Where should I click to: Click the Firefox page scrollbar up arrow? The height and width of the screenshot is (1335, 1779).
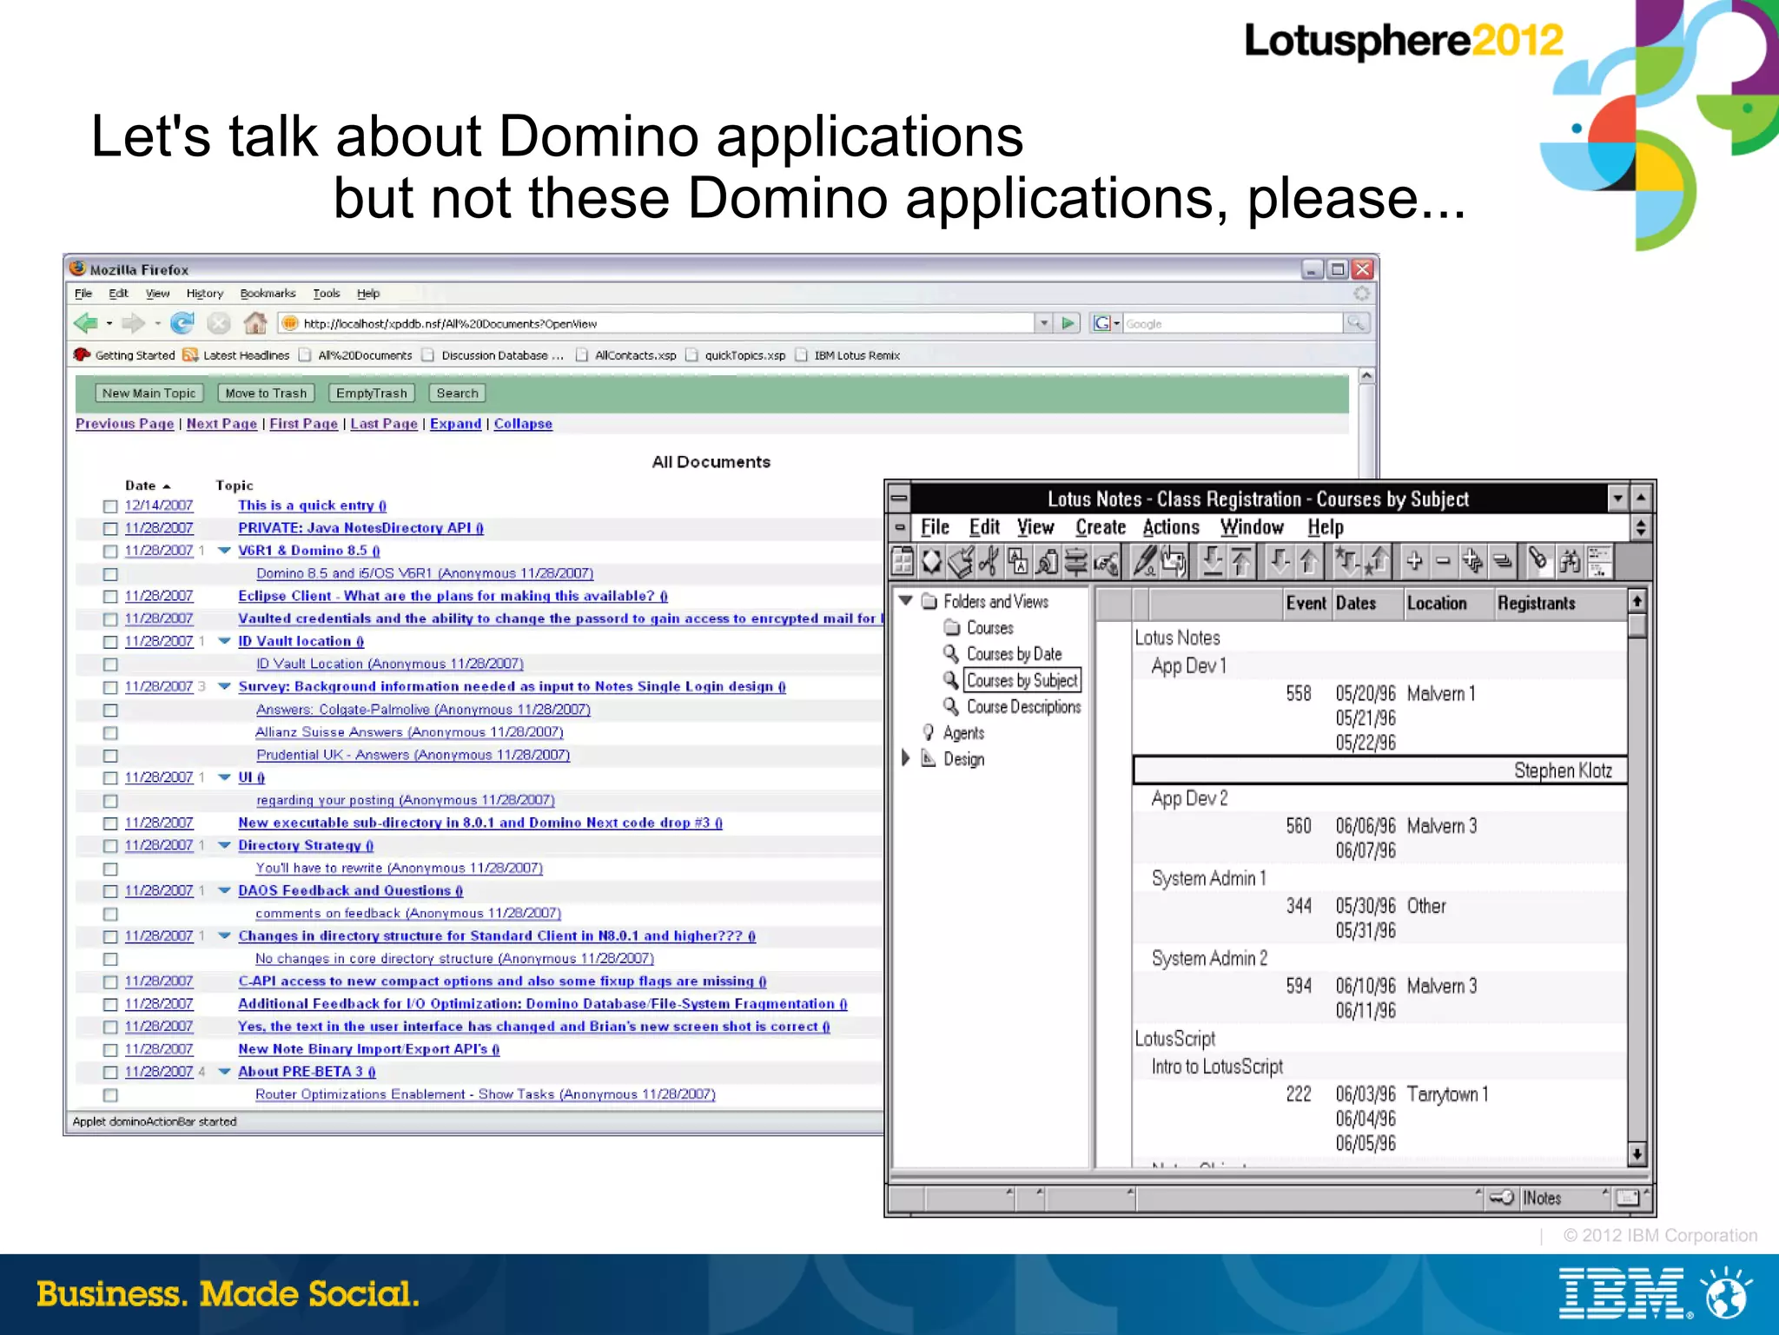point(1366,377)
